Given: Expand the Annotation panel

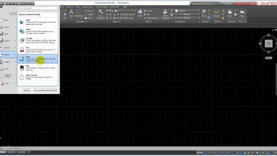Looking at the screenshot, I should point(81,22).
